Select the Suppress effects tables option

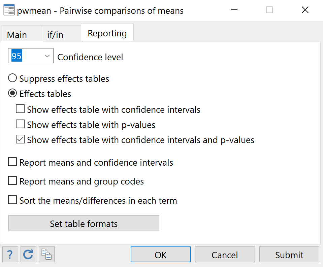(x=12, y=78)
